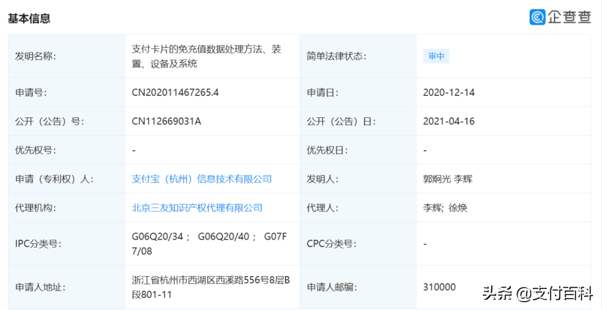
Task: Click the 公开（公告）号 label cell
Action: coord(66,121)
